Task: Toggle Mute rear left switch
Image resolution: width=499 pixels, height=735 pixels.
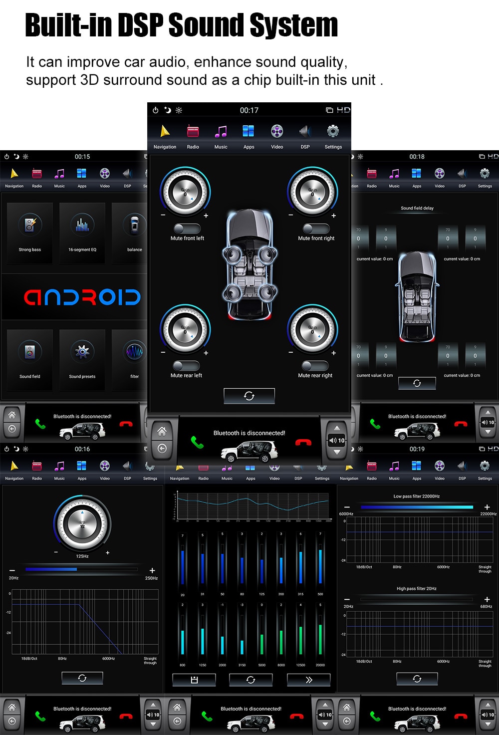Action: pos(186,366)
